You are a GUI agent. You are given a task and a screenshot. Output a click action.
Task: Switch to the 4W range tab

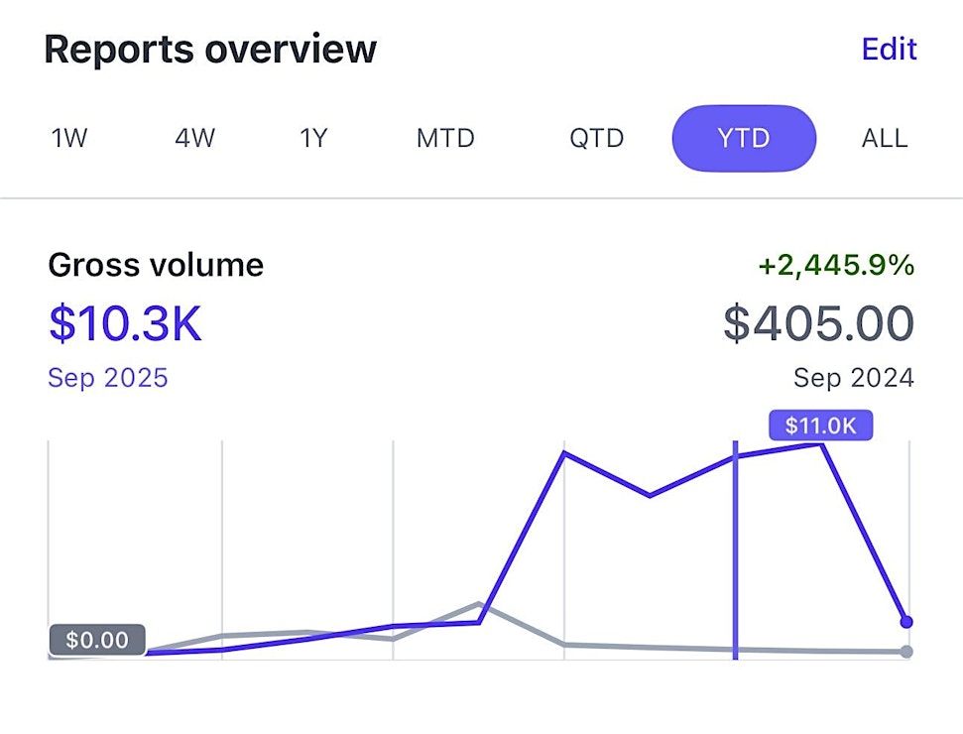click(x=194, y=138)
